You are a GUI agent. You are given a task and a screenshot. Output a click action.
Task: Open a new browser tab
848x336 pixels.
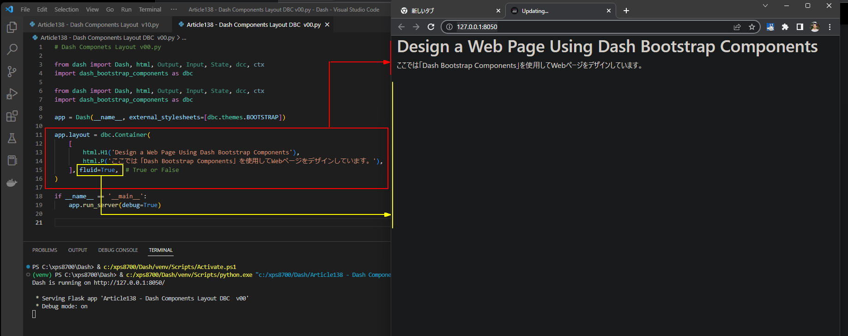pos(626,11)
